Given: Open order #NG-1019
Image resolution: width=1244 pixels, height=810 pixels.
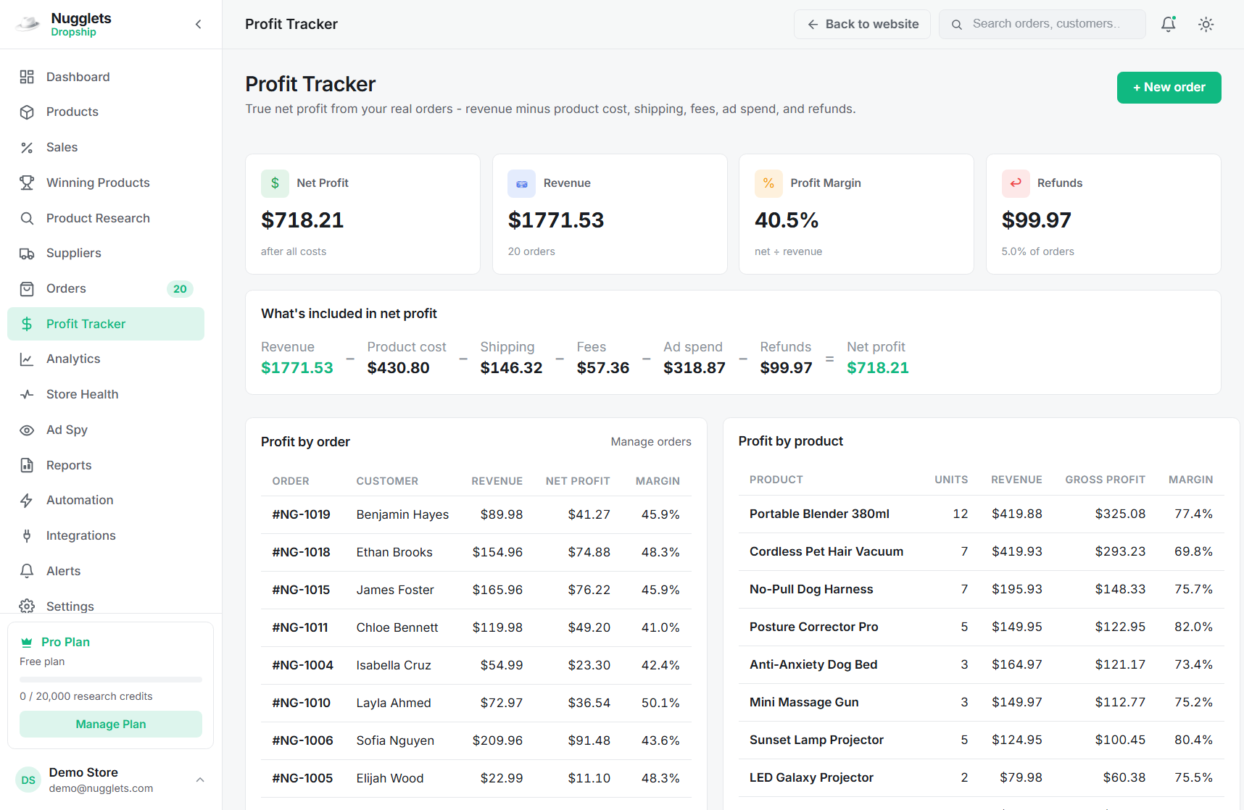Looking at the screenshot, I should (x=301, y=514).
